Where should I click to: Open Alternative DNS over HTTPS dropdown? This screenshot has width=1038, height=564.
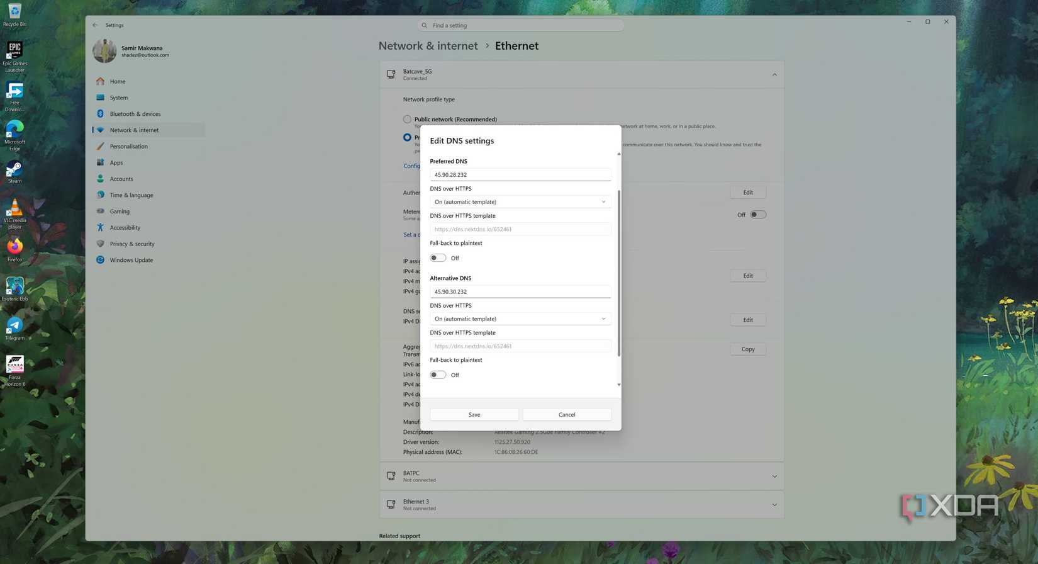tap(520, 319)
